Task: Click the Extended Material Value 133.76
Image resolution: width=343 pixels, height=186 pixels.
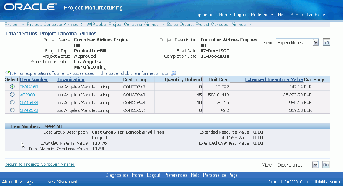Action: click(x=99, y=143)
